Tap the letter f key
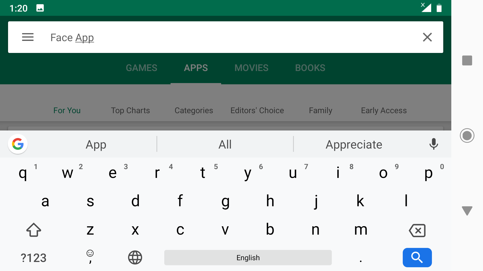 point(180,201)
